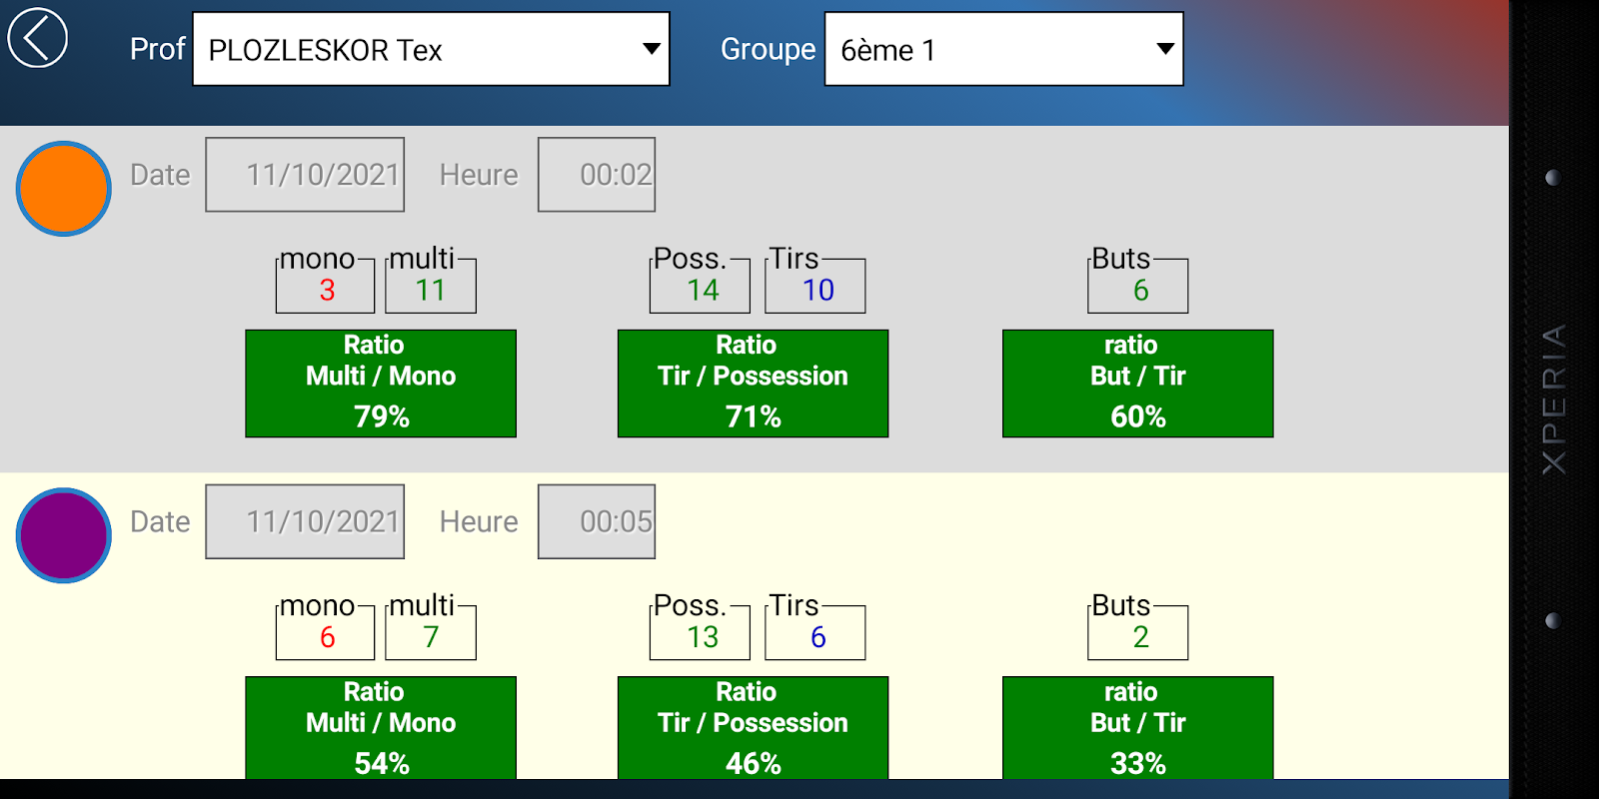Viewport: 1599px width, 799px height.
Task: Click the first 11/10/2021 date field
Action: pyautogui.click(x=305, y=175)
